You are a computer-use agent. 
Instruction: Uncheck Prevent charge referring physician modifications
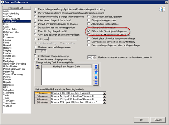click(x=35, y=12)
